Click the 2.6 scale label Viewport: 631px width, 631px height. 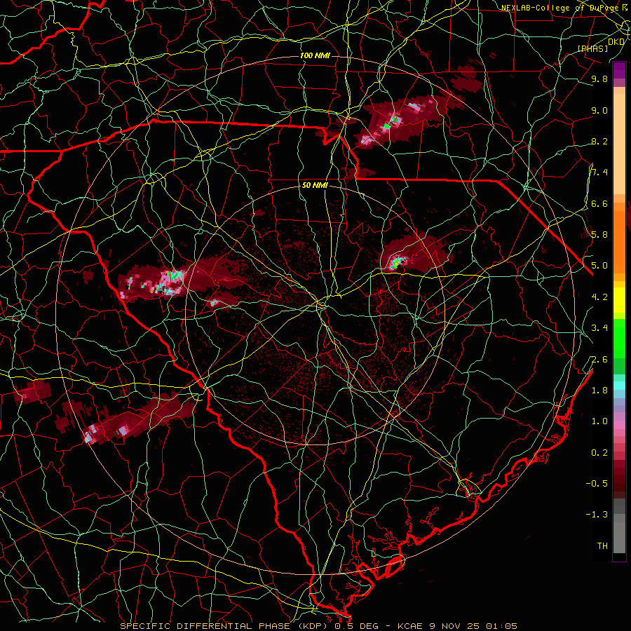pos(599,360)
